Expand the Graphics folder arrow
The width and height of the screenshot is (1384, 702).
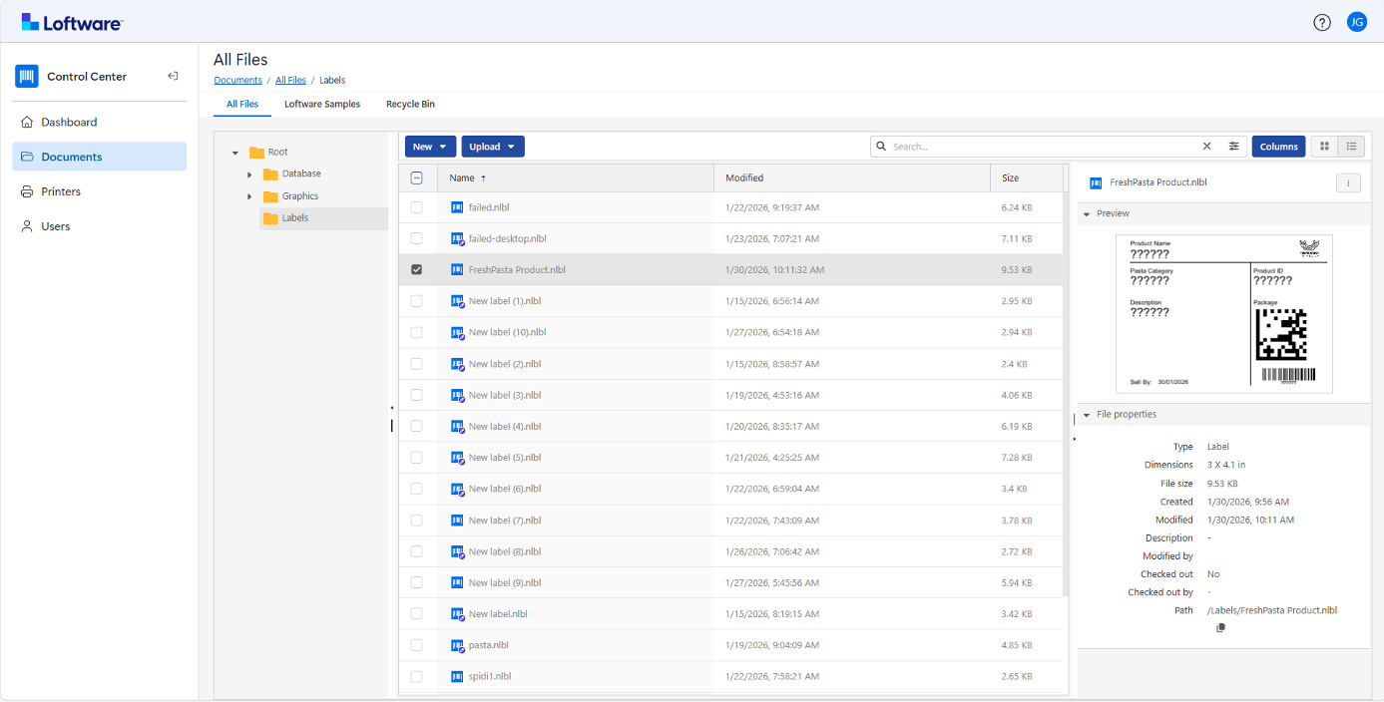(x=249, y=196)
